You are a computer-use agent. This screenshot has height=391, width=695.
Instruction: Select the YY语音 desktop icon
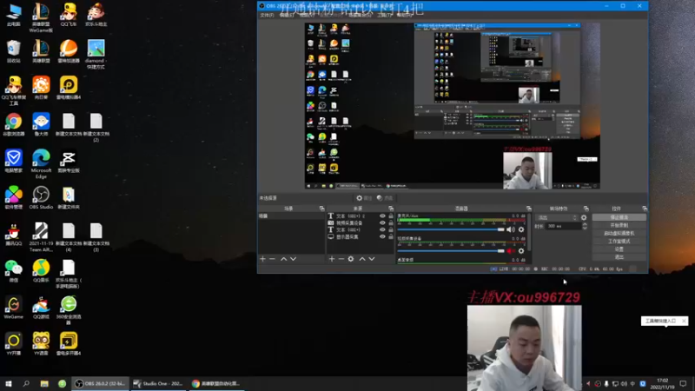click(x=41, y=344)
